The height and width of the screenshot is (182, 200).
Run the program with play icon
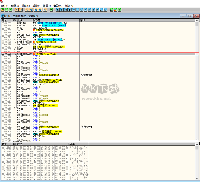(x=17, y=10)
